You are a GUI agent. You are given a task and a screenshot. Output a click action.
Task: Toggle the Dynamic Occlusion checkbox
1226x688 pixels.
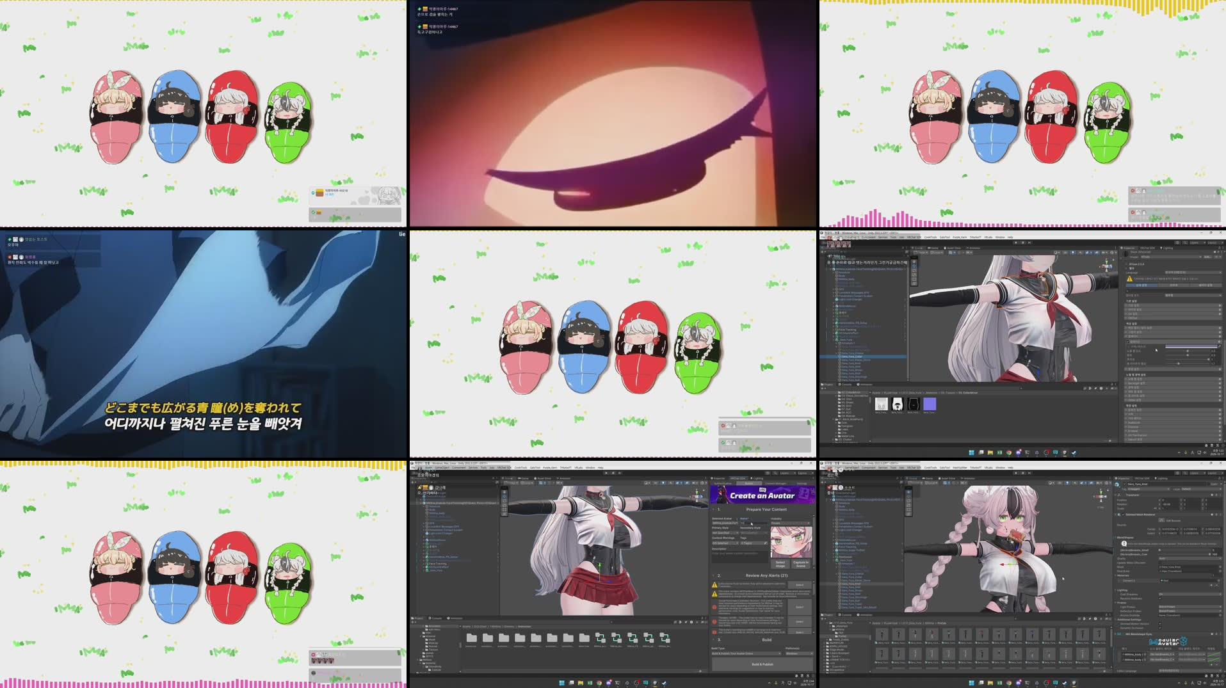pos(1160,628)
